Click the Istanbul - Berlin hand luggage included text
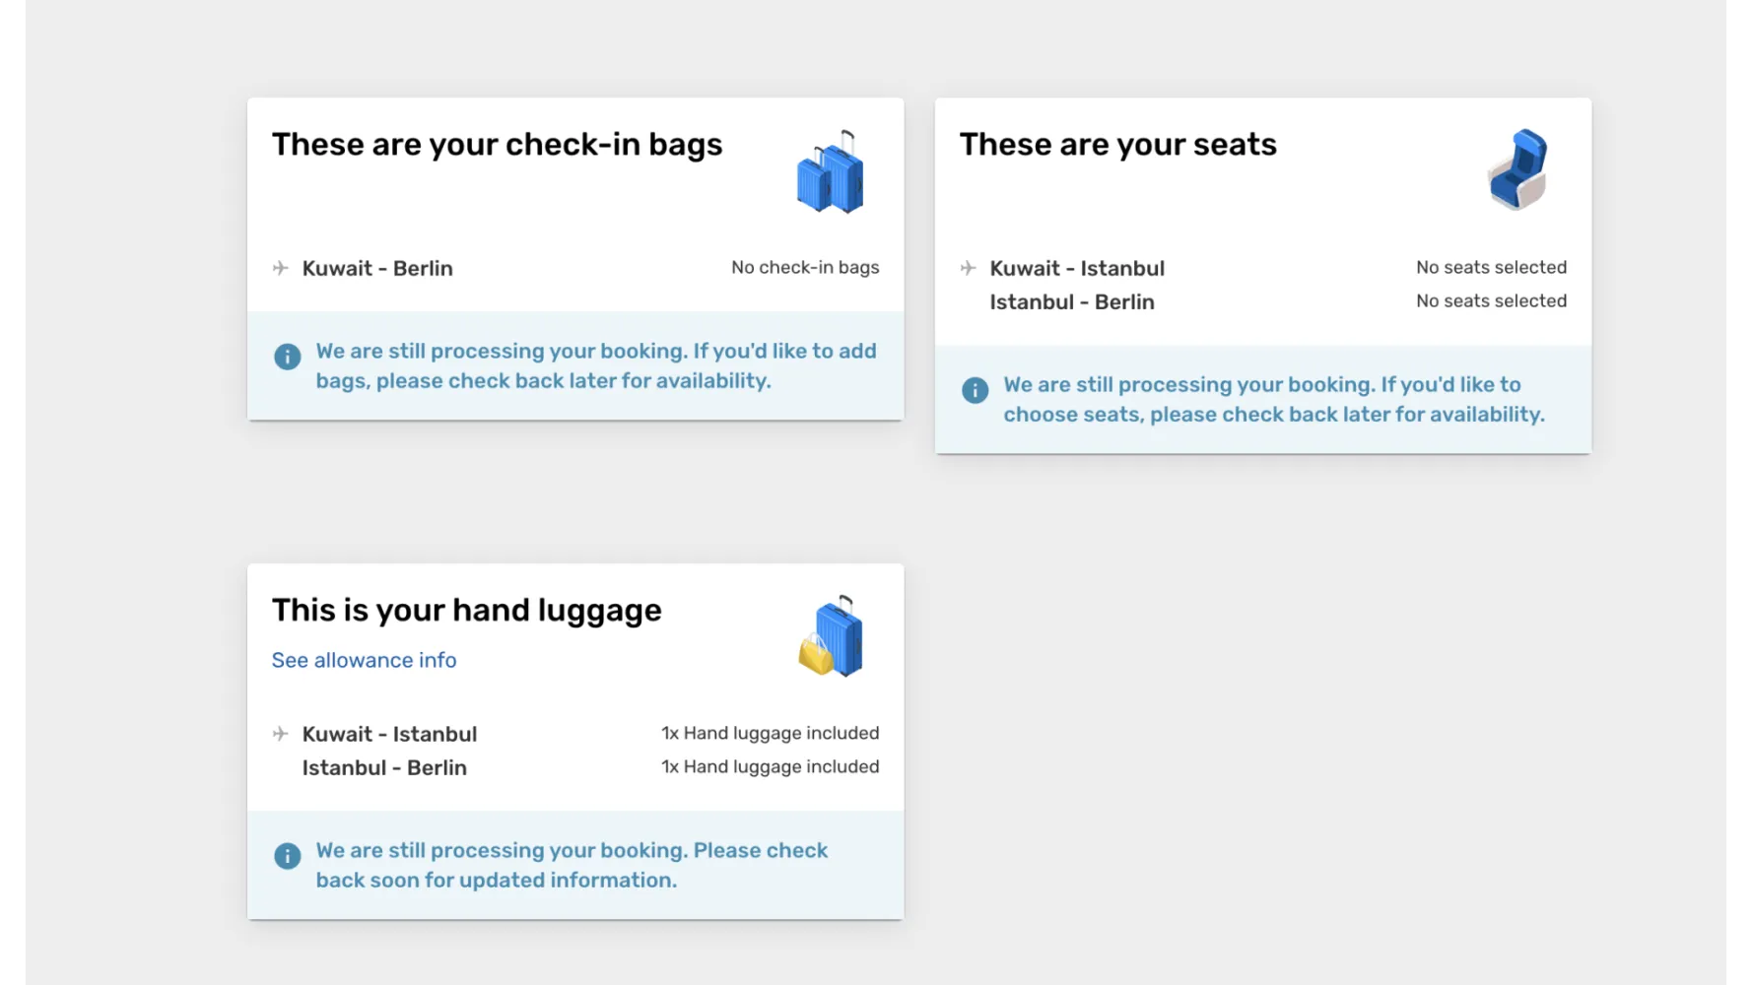 (x=770, y=766)
